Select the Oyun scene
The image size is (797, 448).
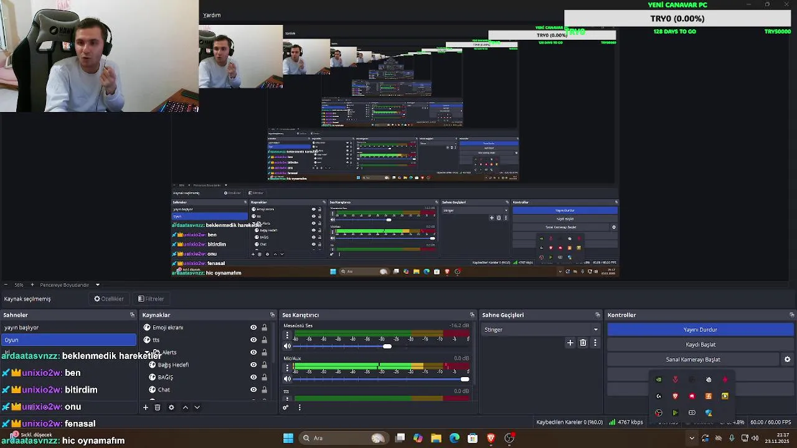coord(68,340)
